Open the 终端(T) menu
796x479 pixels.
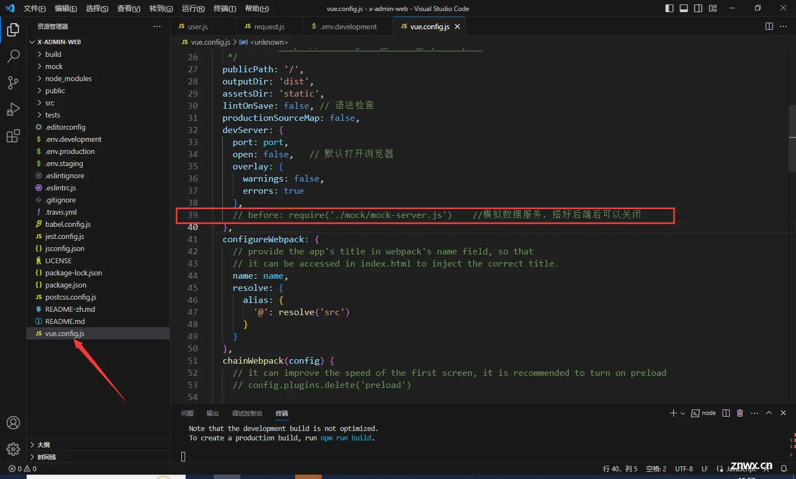coord(224,8)
